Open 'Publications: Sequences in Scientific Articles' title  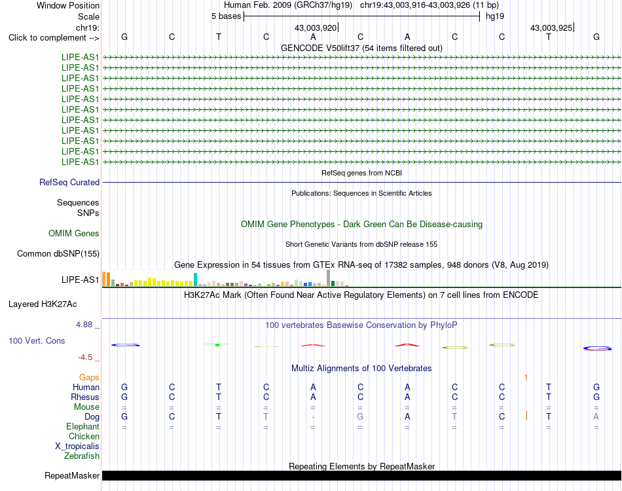pyautogui.click(x=361, y=193)
